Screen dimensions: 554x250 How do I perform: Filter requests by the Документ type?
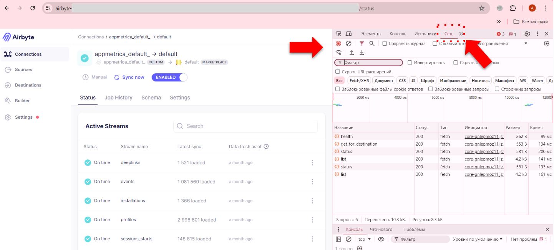pos(384,81)
